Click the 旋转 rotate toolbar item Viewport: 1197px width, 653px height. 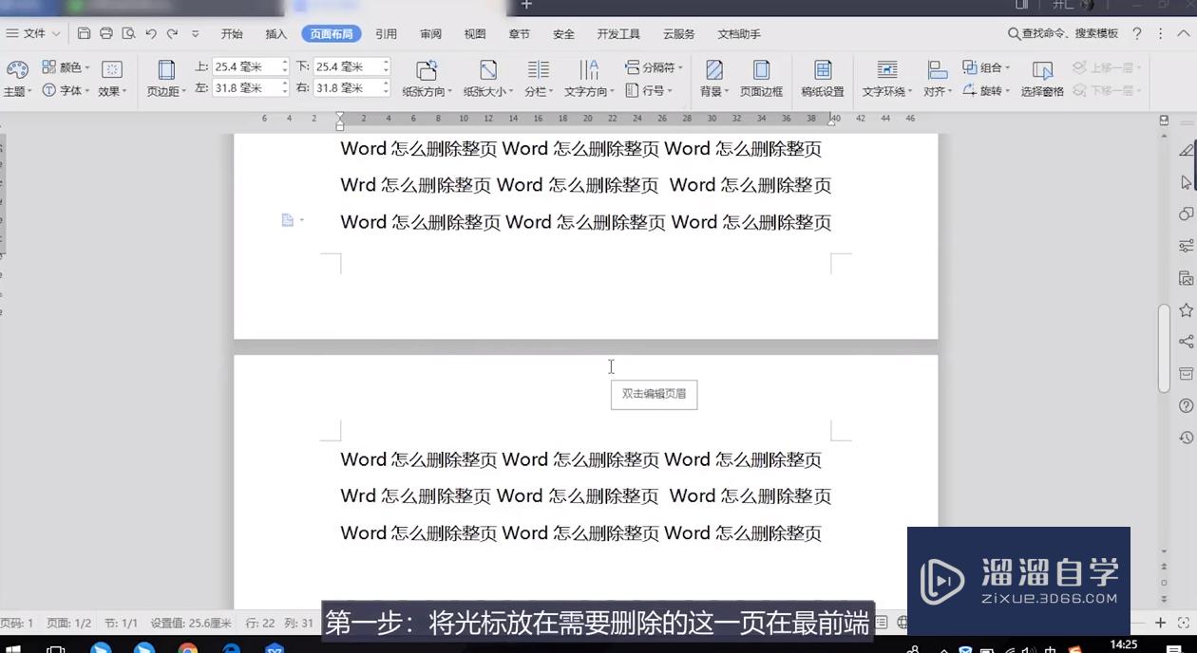click(x=988, y=90)
